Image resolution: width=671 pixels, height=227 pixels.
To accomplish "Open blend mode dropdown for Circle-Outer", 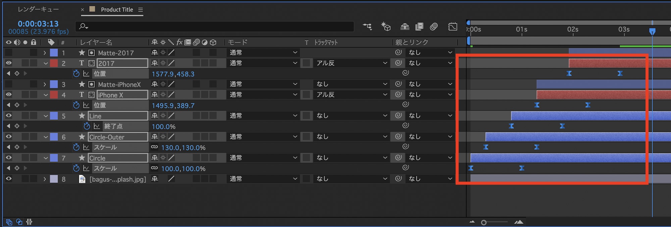I will click(x=263, y=137).
